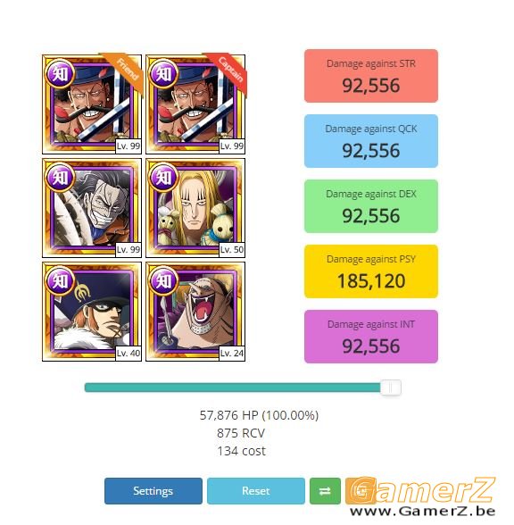The height and width of the screenshot is (525, 514).
Task: Click the teal HP slider track
Action: pyautogui.click(x=233, y=387)
